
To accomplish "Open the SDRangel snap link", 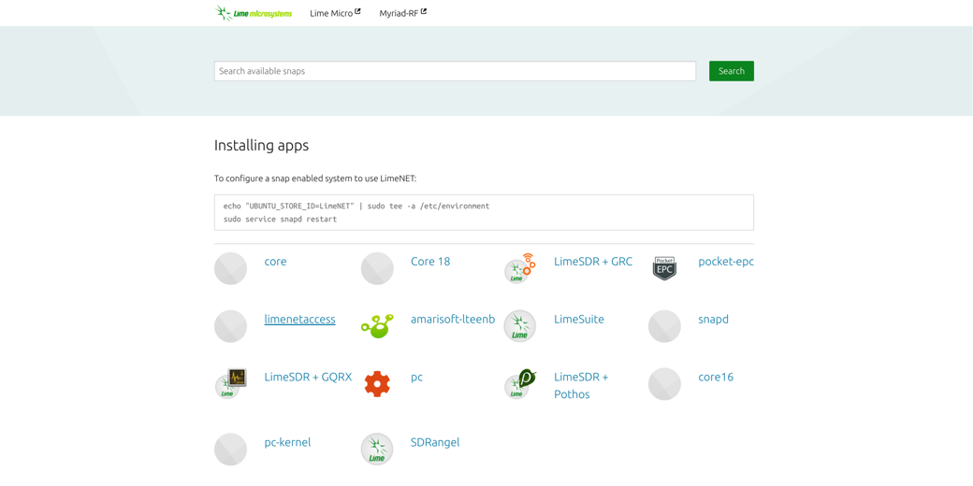I will pyautogui.click(x=435, y=443).
